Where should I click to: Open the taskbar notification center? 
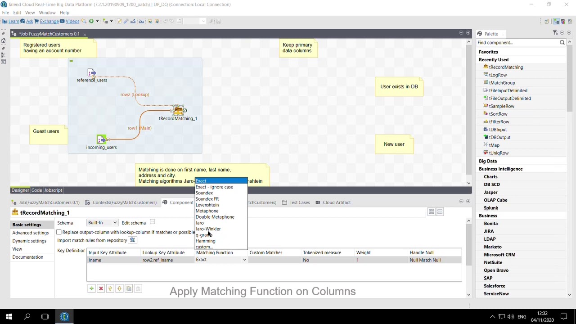(x=564, y=316)
